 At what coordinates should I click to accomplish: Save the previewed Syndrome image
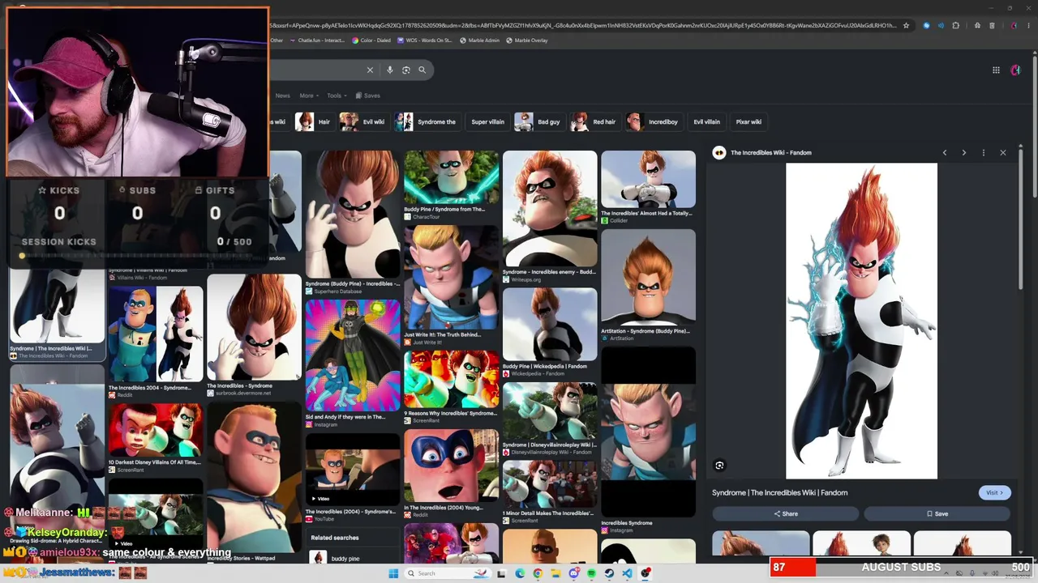tap(937, 513)
